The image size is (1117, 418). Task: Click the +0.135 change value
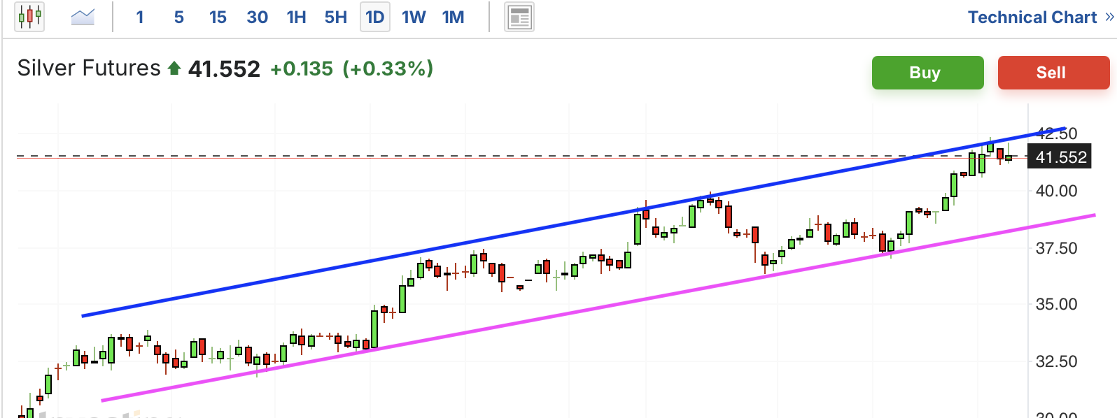302,69
